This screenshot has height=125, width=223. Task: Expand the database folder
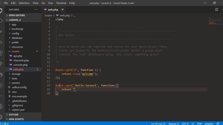(x=23, y=38)
